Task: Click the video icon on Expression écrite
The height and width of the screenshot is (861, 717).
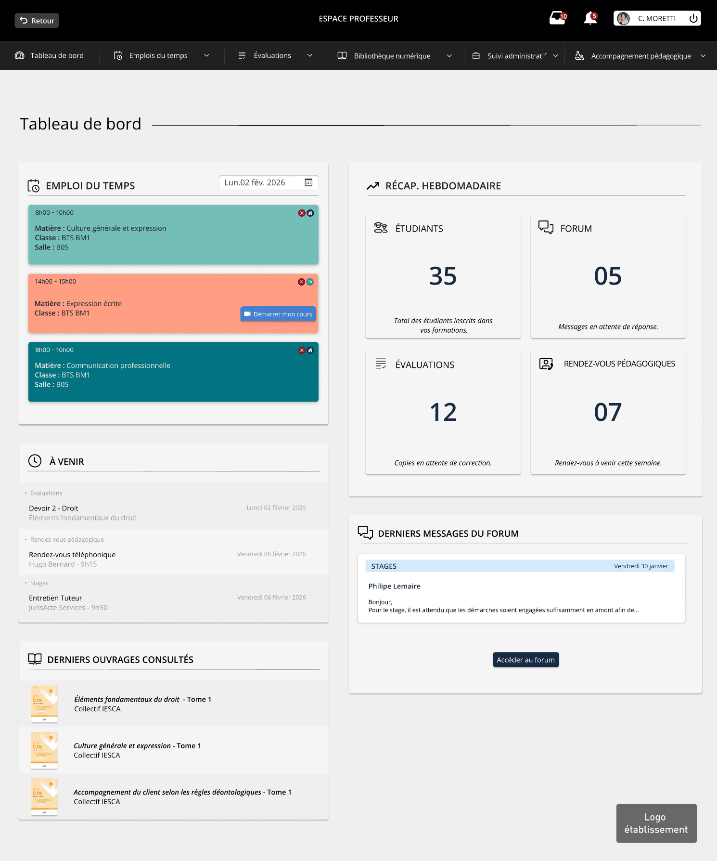Action: [x=310, y=282]
